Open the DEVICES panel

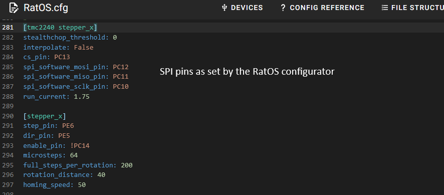click(243, 8)
